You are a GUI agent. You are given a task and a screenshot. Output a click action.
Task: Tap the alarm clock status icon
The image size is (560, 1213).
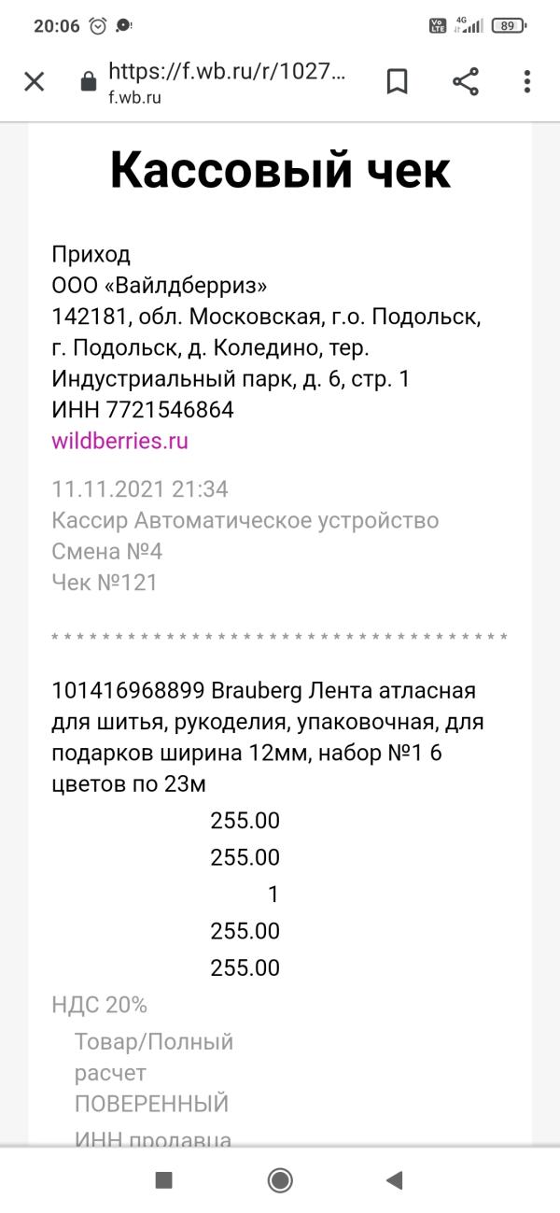click(98, 26)
